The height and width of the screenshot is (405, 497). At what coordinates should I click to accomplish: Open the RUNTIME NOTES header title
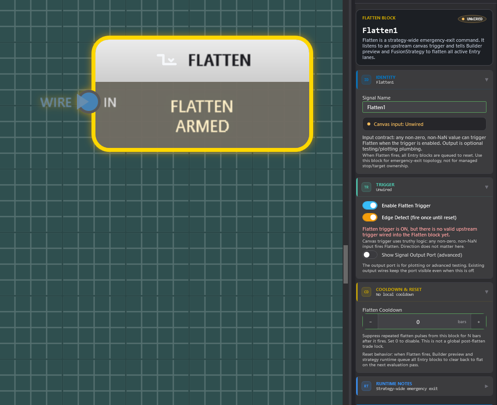(394, 383)
